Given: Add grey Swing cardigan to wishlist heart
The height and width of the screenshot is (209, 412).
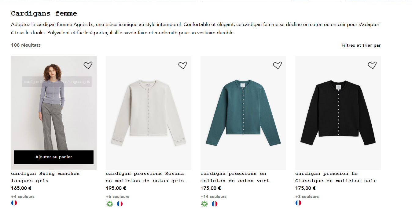Looking at the screenshot, I should (88, 65).
